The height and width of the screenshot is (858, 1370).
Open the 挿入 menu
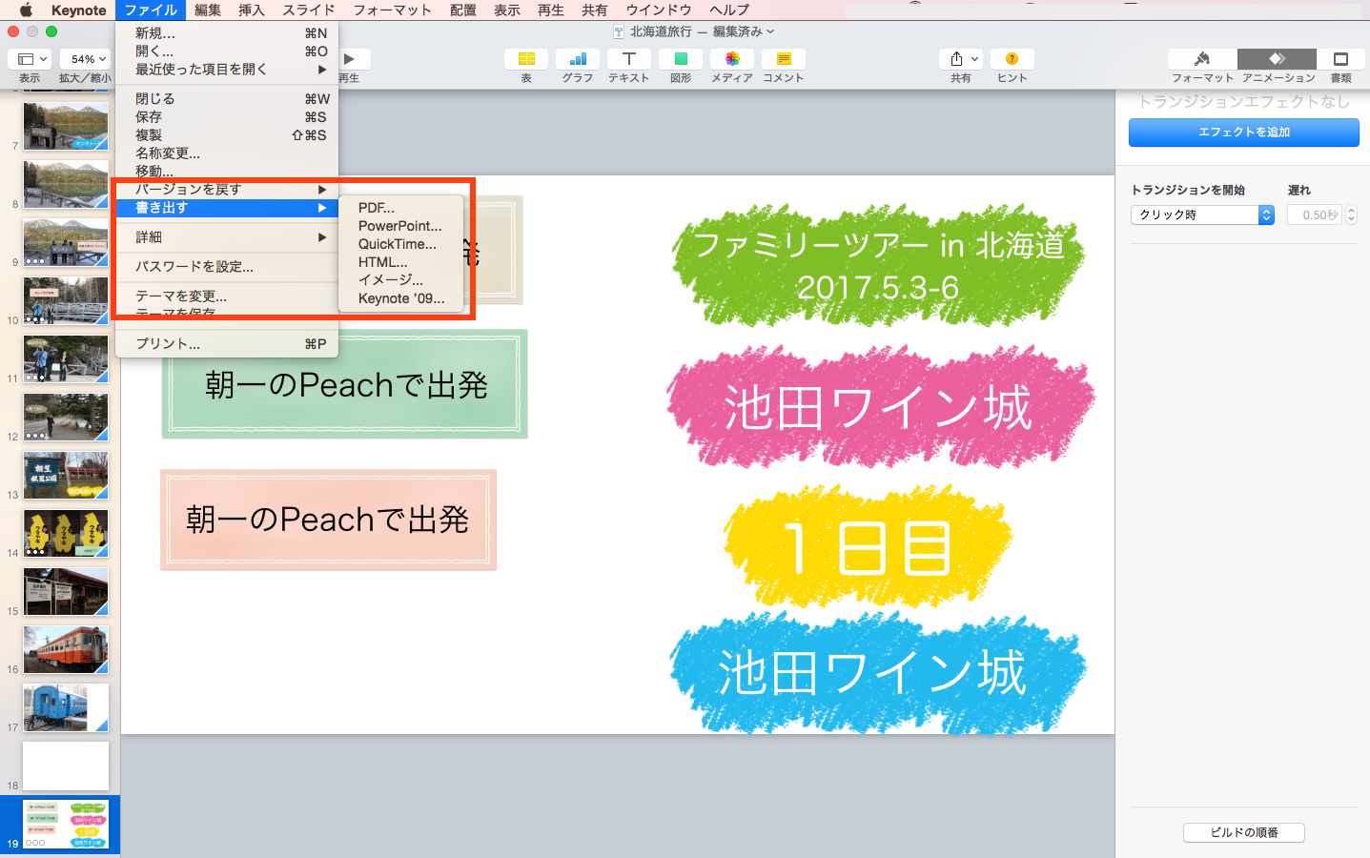click(x=252, y=10)
